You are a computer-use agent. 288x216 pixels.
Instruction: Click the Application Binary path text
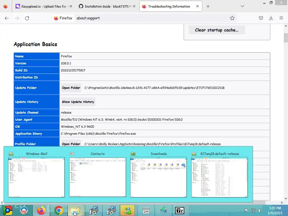coord(98,134)
